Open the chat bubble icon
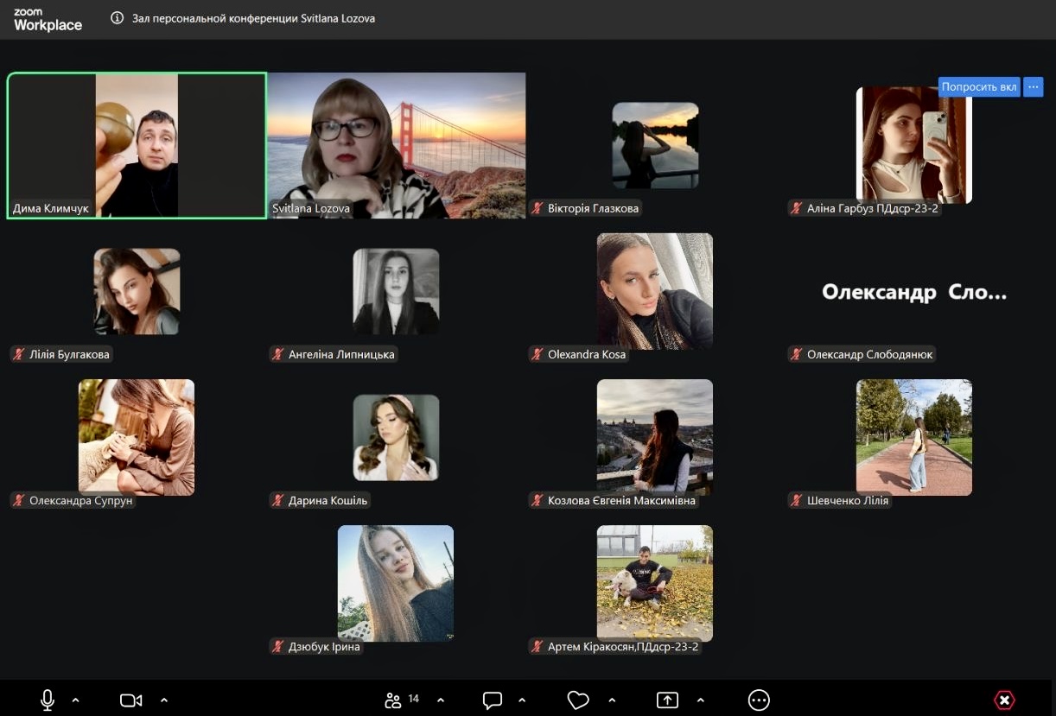The image size is (1056, 716). point(493,700)
